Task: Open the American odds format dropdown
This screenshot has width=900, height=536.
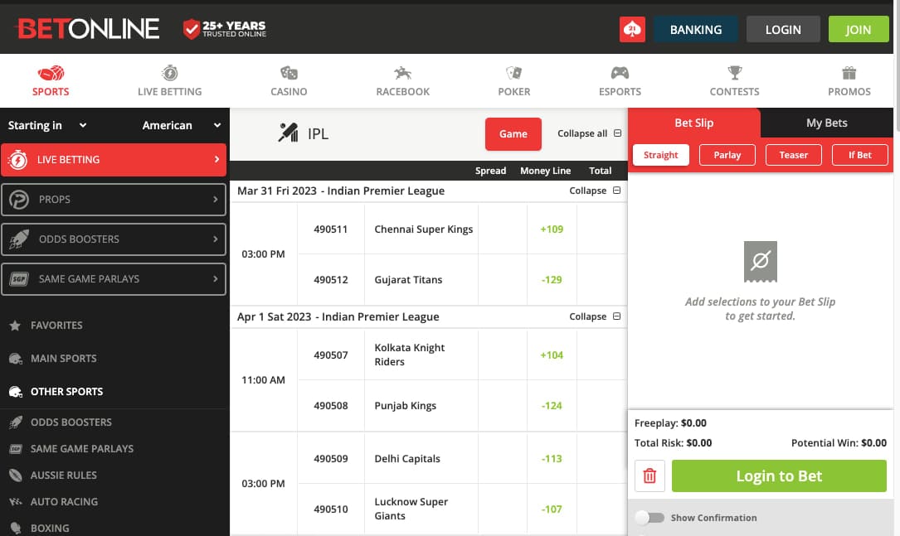Action: point(182,126)
